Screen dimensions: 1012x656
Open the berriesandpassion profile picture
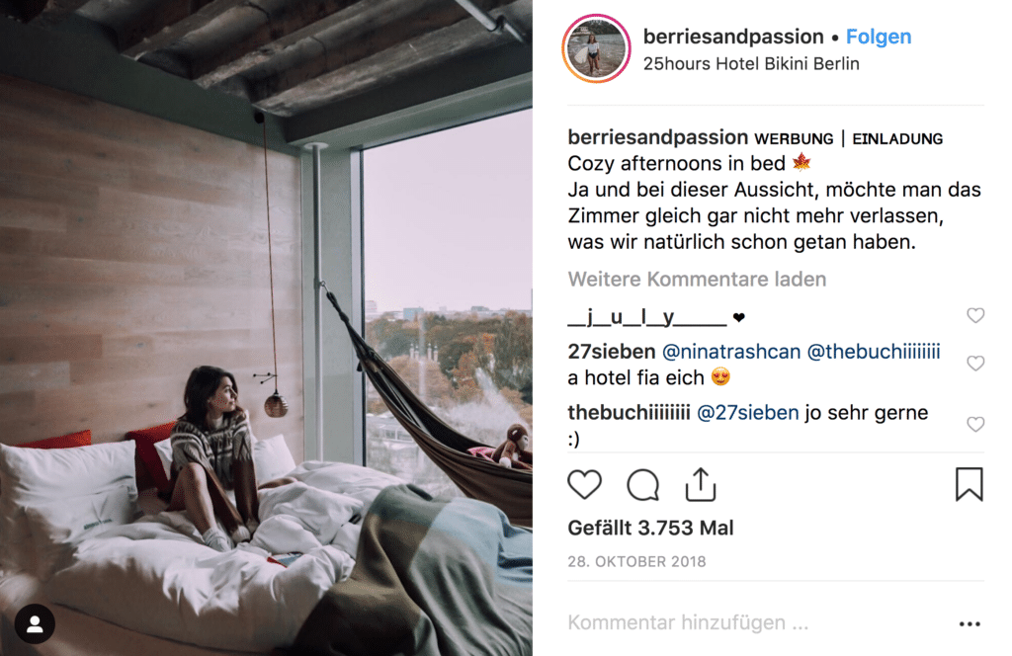point(596,49)
